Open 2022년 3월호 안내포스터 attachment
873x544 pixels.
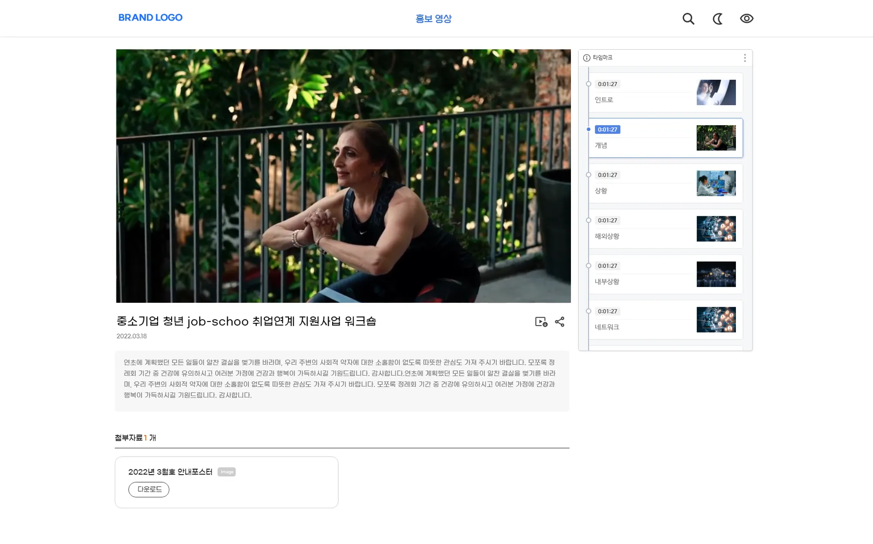[170, 472]
